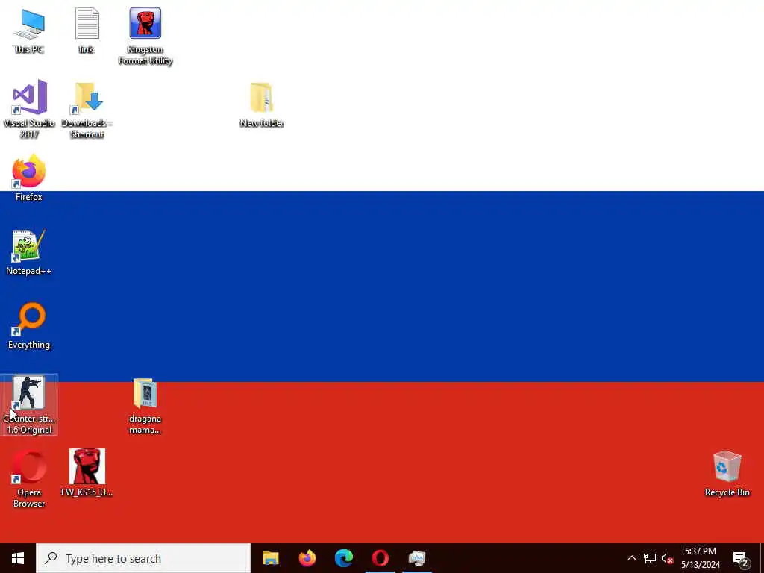The height and width of the screenshot is (573, 764).
Task: Select the Counter-strike 1.6 Original shortcut
Action: 29,405
